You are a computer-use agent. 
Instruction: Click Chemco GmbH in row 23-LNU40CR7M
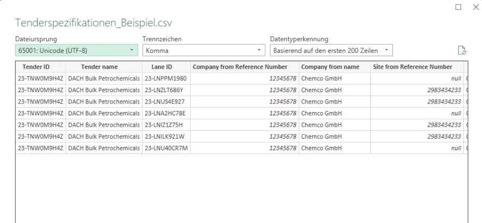pyautogui.click(x=334, y=148)
